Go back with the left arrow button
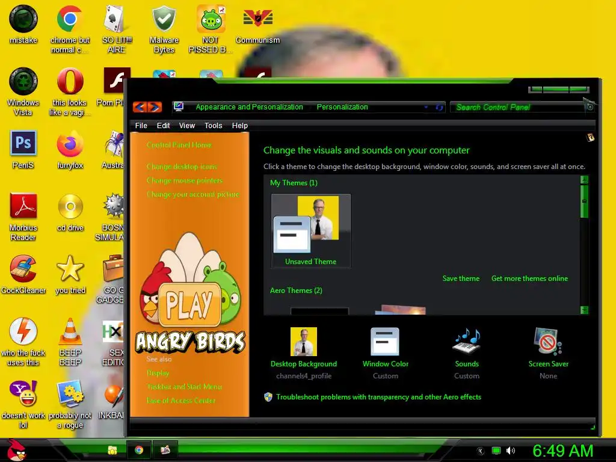This screenshot has height=462, width=616. (140, 107)
